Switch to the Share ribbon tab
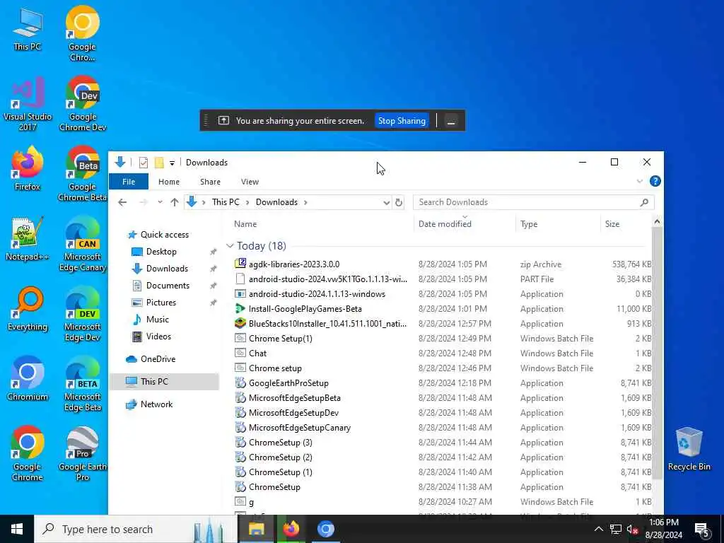Screen dimensions: 724x543 coord(210,182)
